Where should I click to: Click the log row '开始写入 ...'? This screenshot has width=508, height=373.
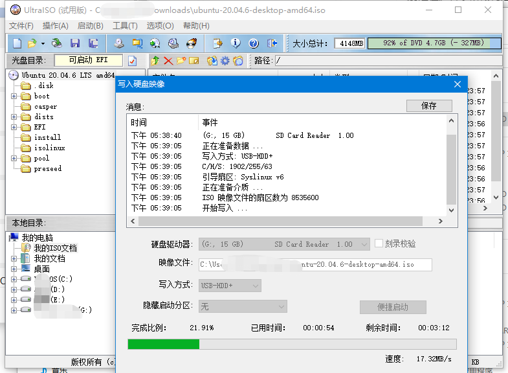pyautogui.click(x=224, y=209)
